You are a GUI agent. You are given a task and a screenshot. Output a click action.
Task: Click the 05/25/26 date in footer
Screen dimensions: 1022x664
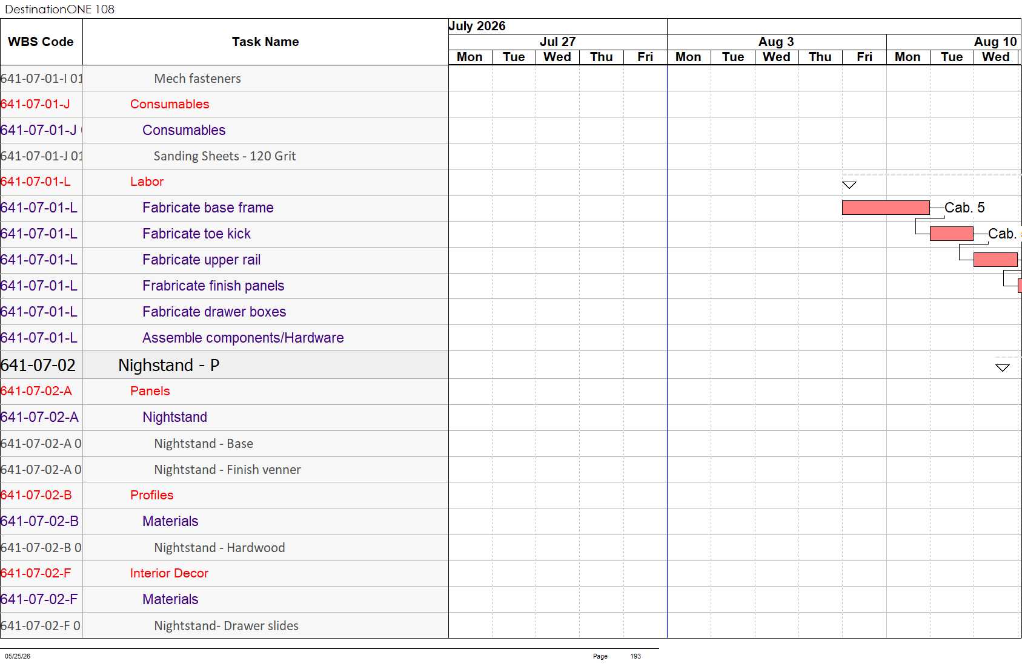click(18, 656)
